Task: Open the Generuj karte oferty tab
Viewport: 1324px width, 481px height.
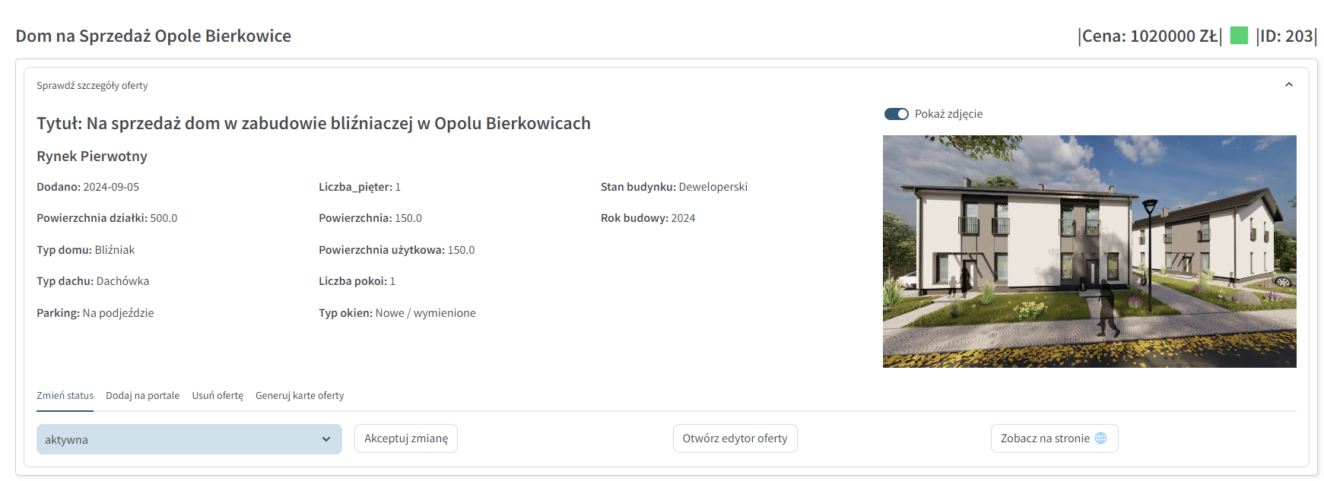Action: (x=300, y=396)
